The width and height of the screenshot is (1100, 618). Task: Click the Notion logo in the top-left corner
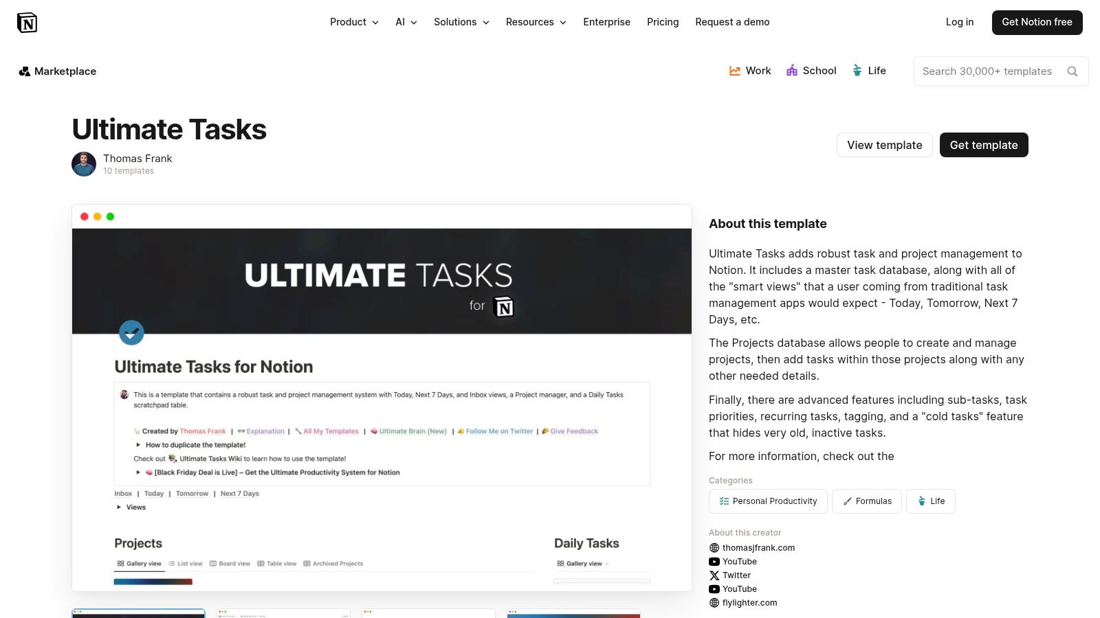click(x=27, y=22)
